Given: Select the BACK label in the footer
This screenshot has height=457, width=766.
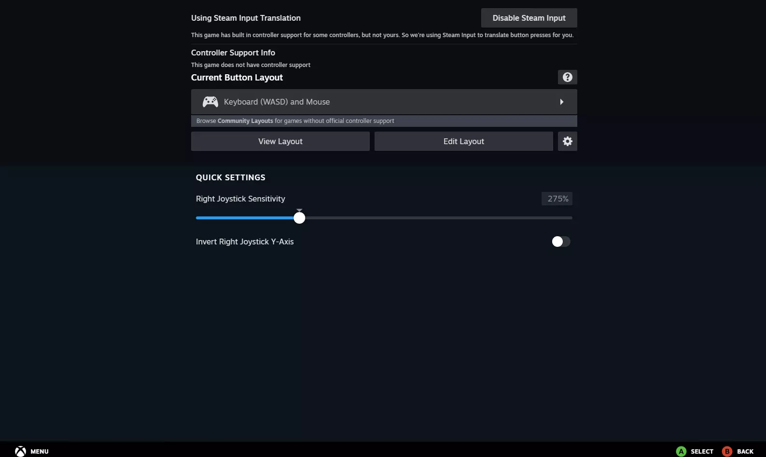Looking at the screenshot, I should (745, 452).
